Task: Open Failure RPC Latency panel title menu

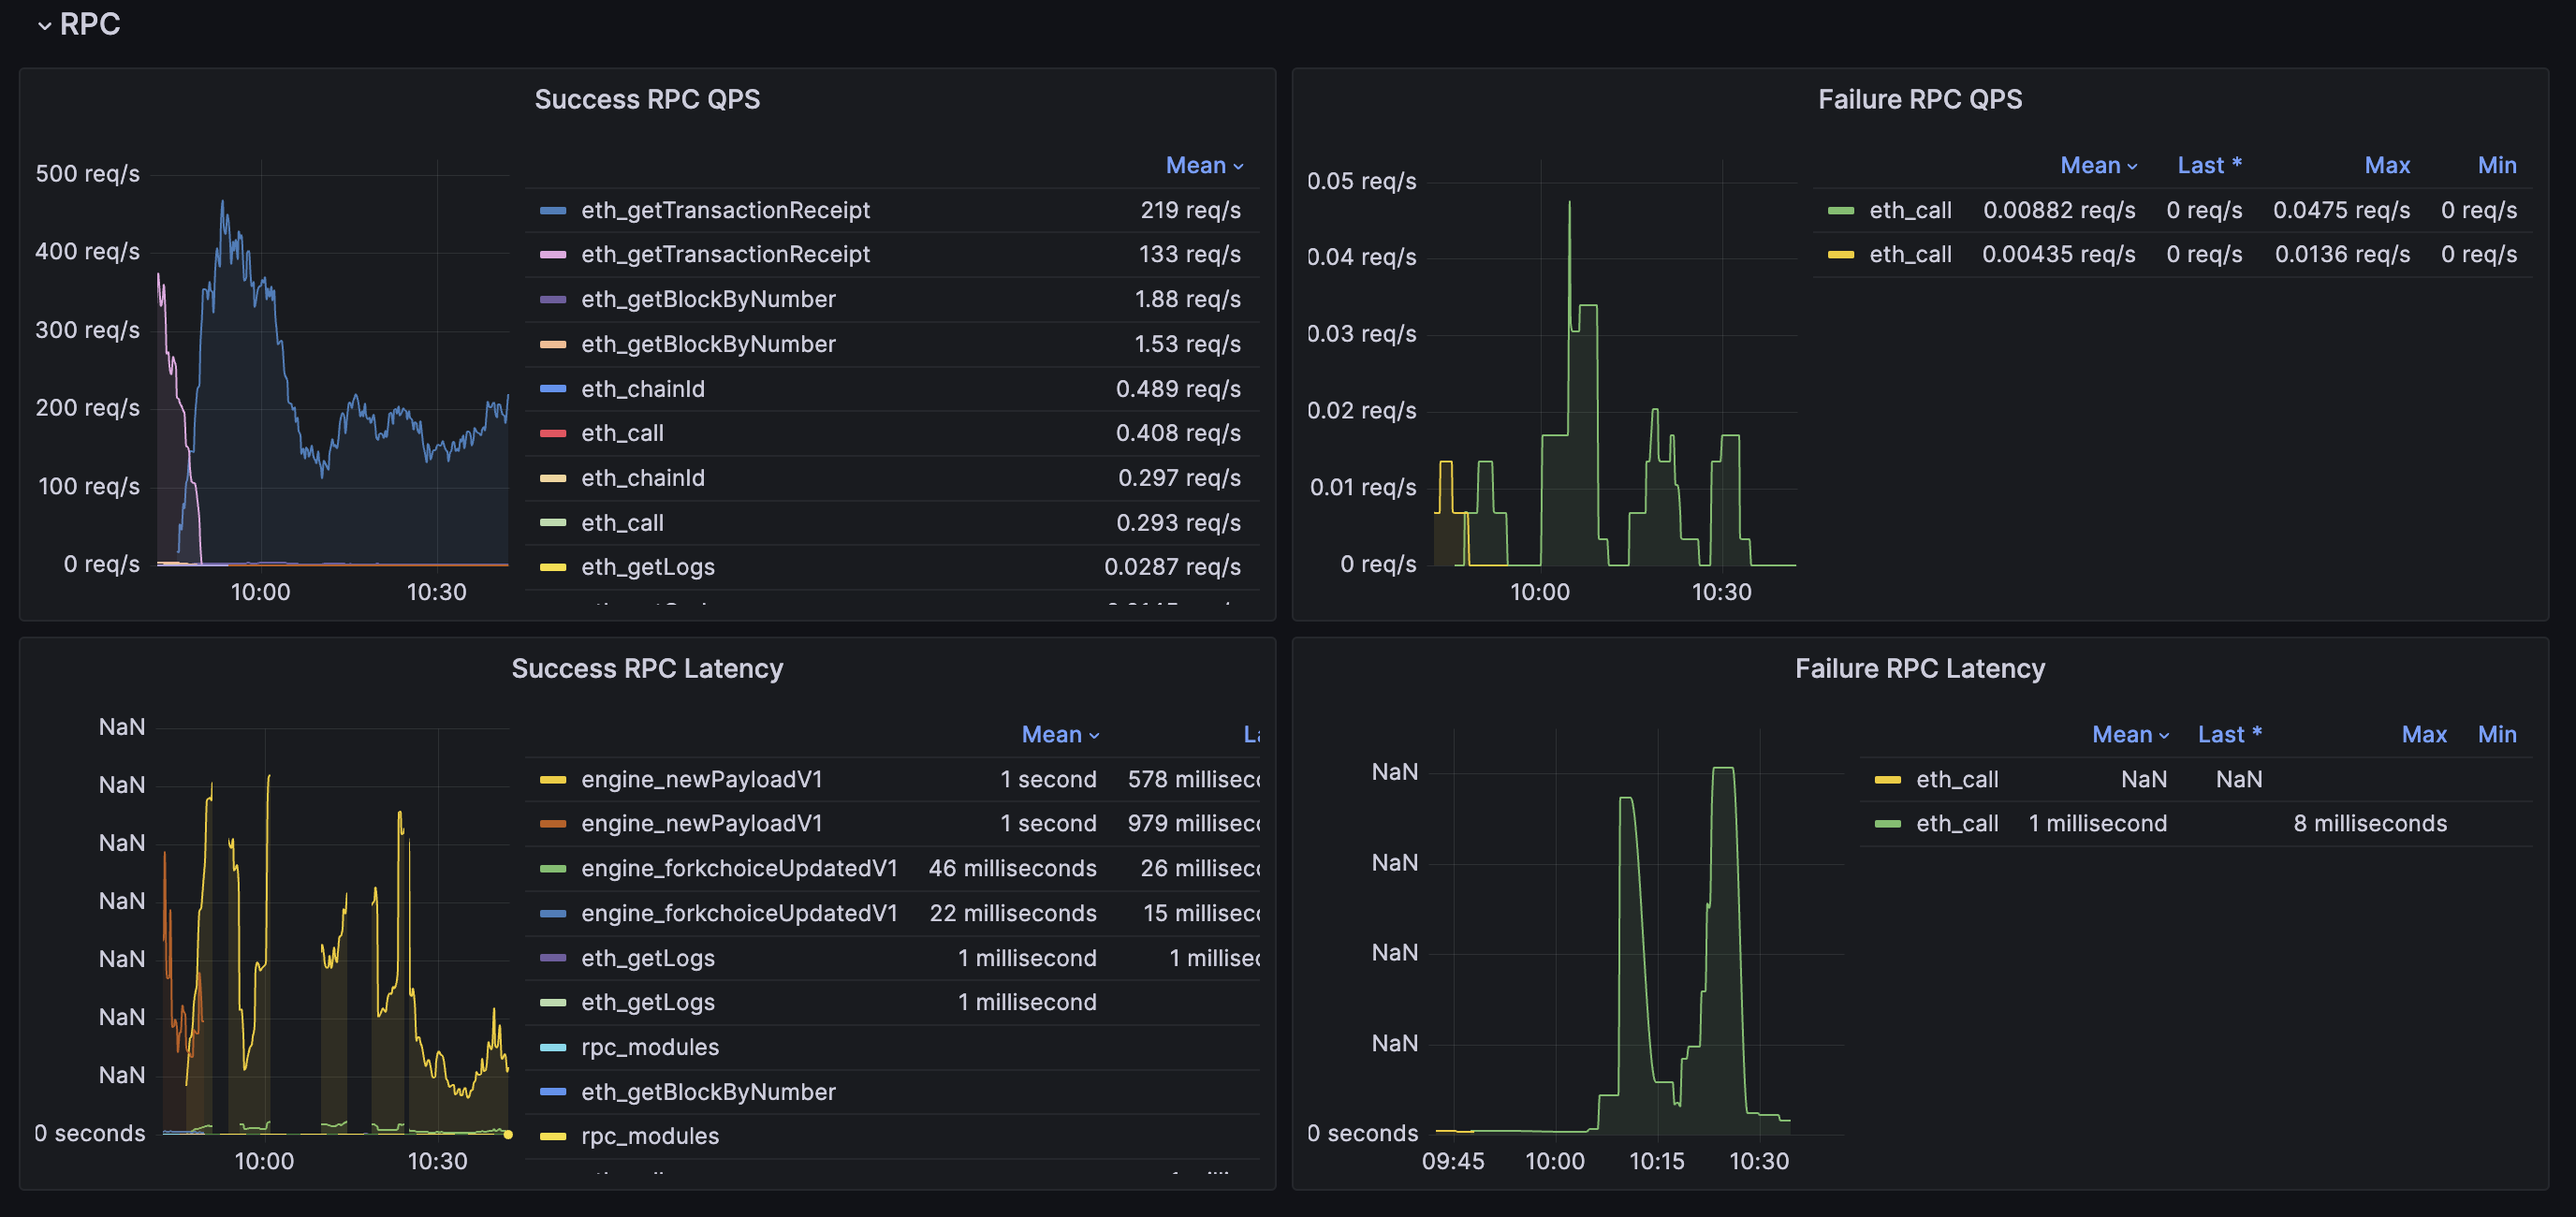Action: pos(1918,668)
